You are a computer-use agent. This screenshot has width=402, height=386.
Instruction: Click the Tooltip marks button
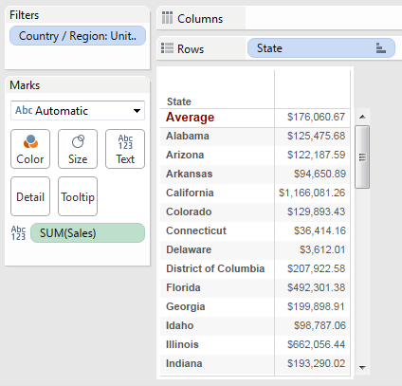pos(78,196)
